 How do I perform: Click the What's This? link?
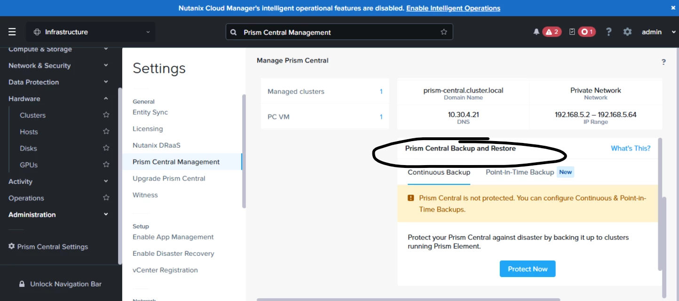pos(631,148)
